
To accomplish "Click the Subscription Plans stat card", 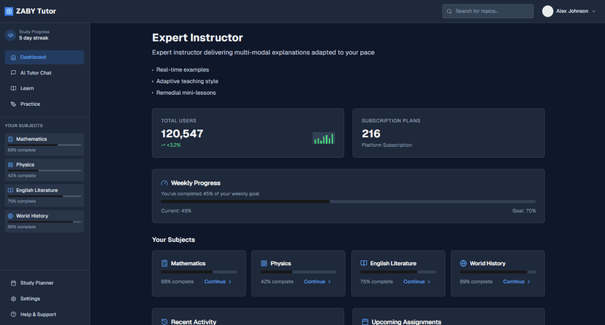I will (449, 133).
